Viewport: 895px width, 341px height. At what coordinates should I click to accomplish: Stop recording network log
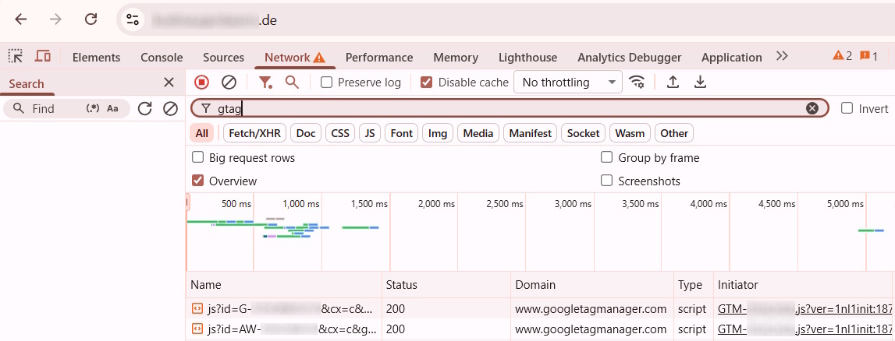[201, 83]
